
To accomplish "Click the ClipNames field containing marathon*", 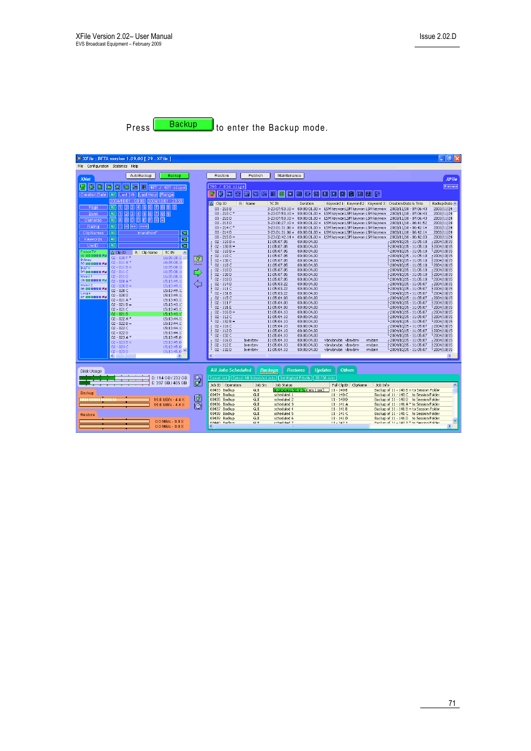I will 149,233.
